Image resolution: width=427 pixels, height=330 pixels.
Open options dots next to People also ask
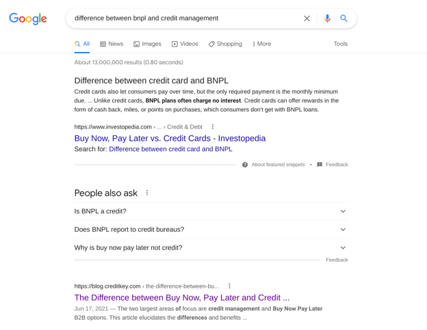point(147,193)
